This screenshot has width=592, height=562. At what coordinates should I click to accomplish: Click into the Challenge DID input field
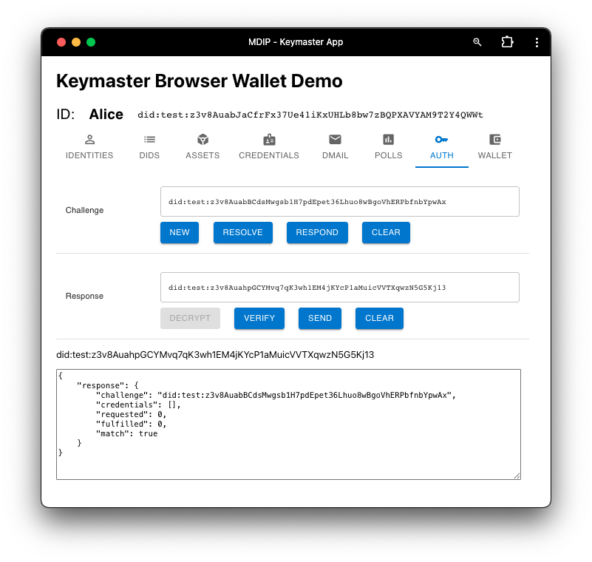click(339, 201)
